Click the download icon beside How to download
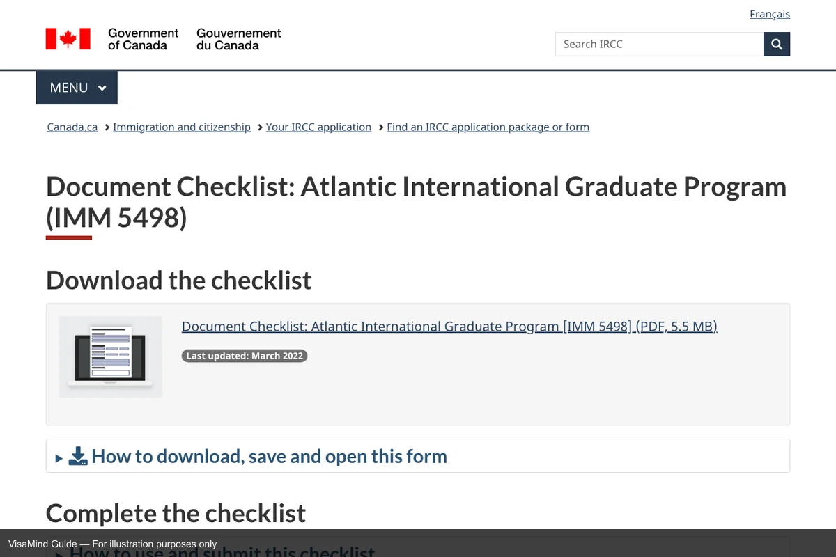Image resolution: width=836 pixels, height=557 pixels. tap(78, 457)
